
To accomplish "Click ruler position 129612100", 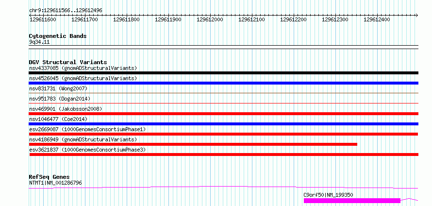I will tap(251, 19).
